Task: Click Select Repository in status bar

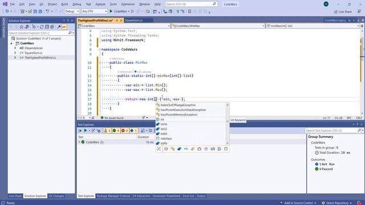Action: [x=337, y=203]
